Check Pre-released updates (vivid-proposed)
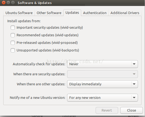Viewport: 145px width, 117px height. (x=13, y=43)
